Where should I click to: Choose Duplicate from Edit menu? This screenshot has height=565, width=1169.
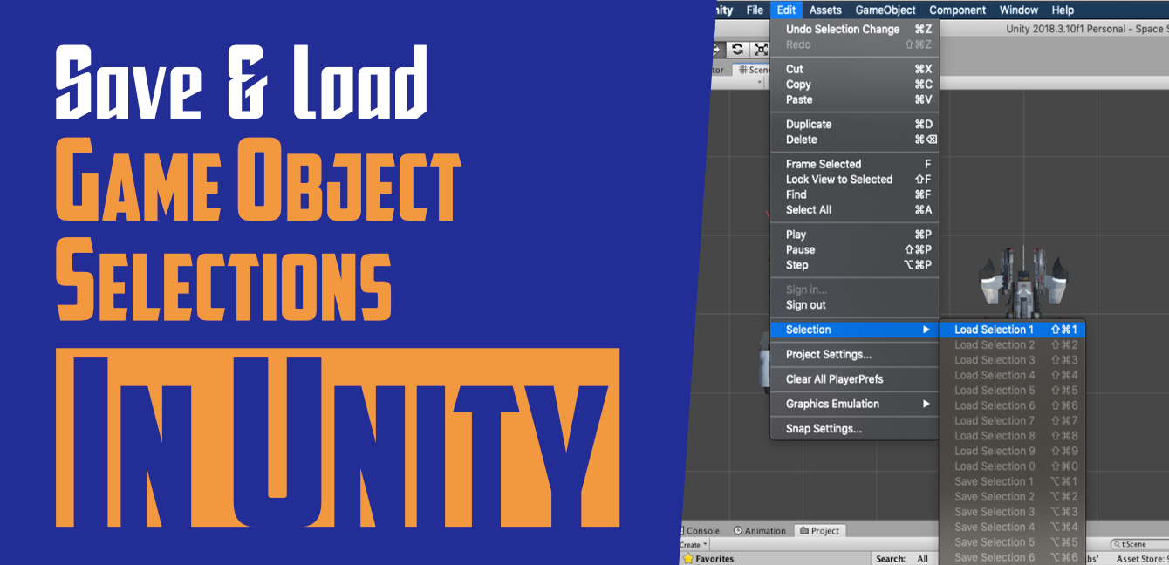point(854,125)
